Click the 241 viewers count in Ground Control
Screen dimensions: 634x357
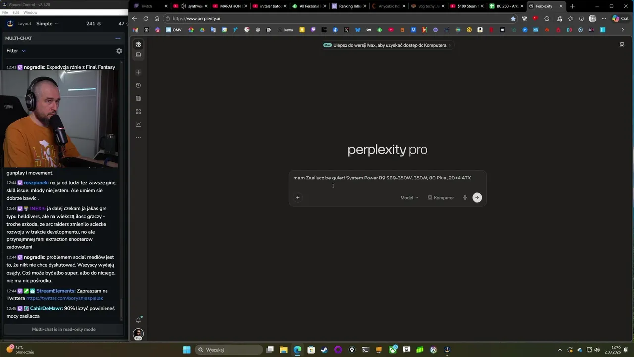(x=93, y=24)
